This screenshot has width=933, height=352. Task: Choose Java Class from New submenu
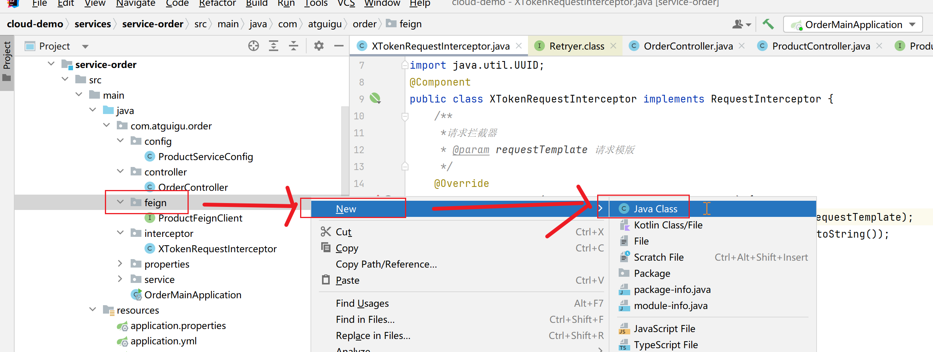712,209
